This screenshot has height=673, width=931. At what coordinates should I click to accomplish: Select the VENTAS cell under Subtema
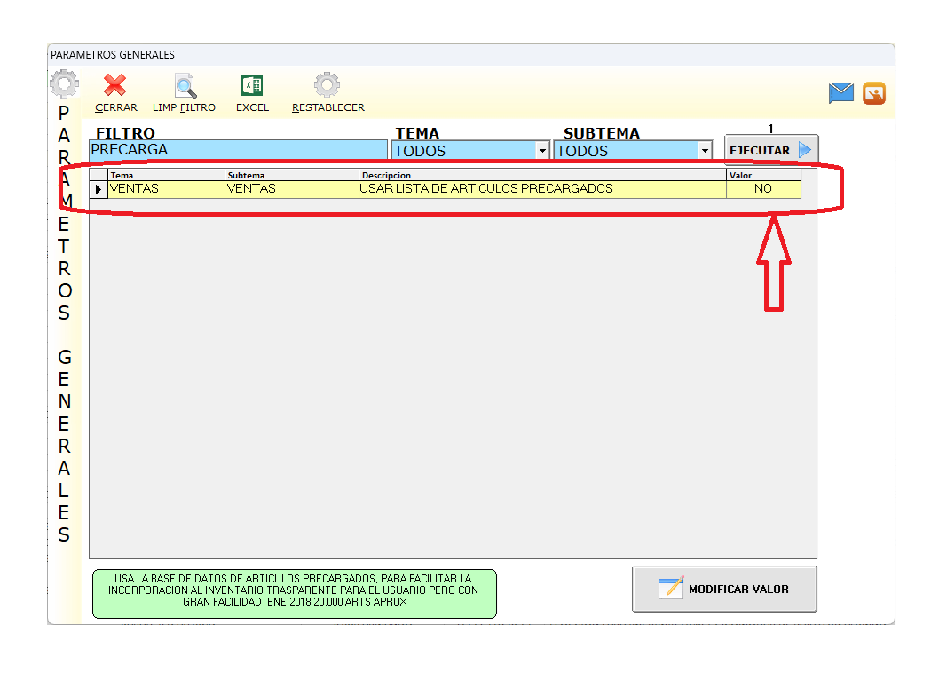point(292,189)
